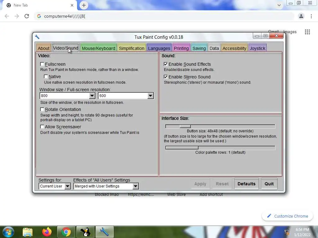
Task: Switch to the Printing tab
Action: (181, 48)
